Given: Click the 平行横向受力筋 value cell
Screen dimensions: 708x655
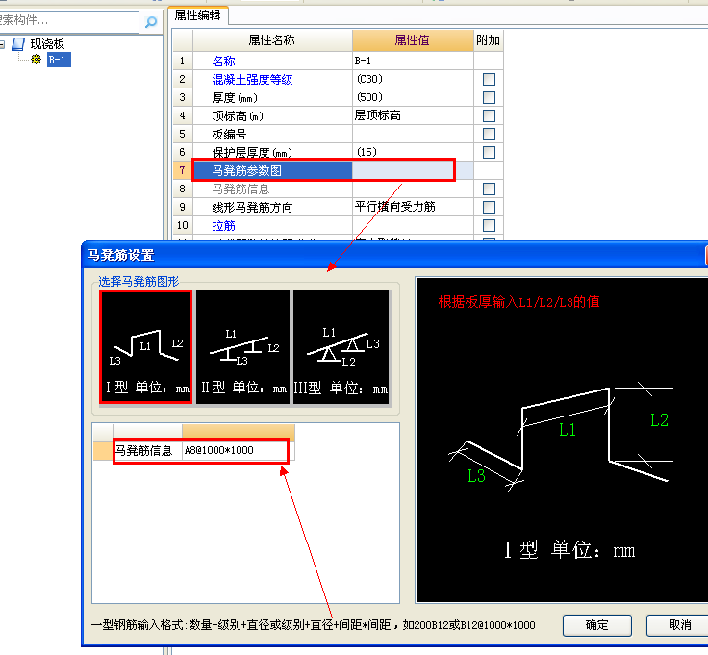Looking at the screenshot, I should pos(413,207).
